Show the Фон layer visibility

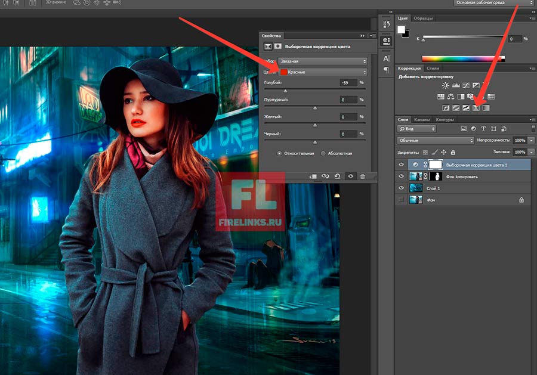coord(402,200)
